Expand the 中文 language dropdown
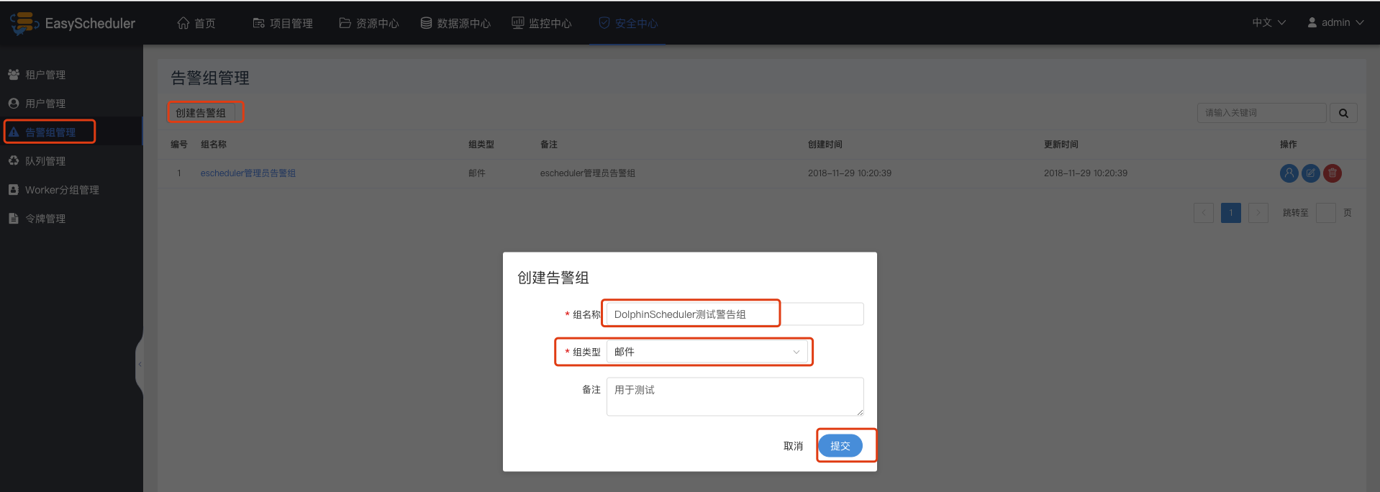 pos(1268,22)
